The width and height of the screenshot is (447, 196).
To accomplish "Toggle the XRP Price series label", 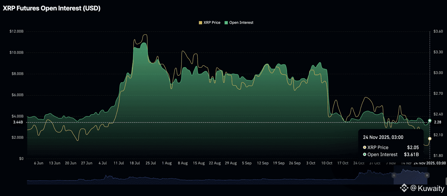I will (x=212, y=23).
